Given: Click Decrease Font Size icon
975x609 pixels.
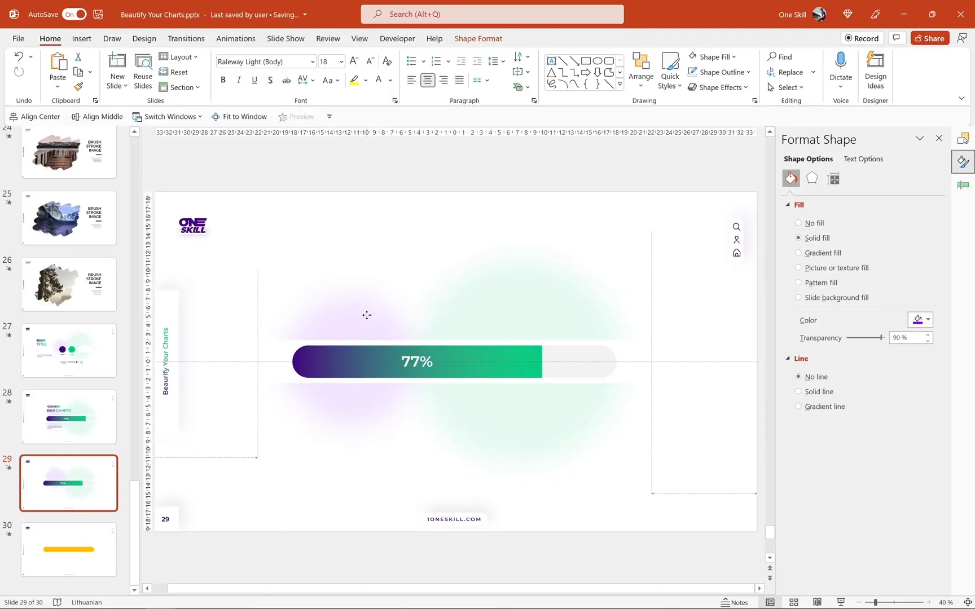Looking at the screenshot, I should tap(370, 61).
